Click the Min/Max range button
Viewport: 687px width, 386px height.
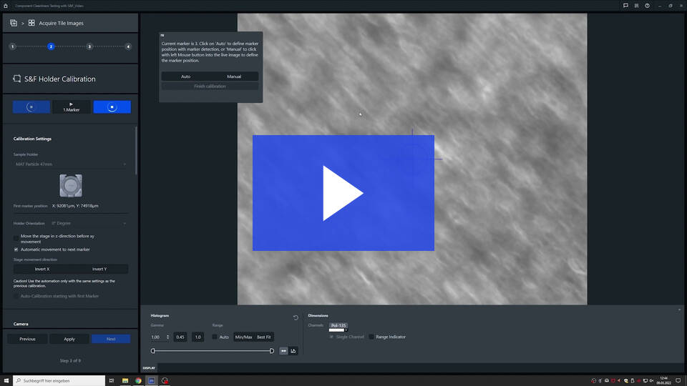click(x=243, y=337)
